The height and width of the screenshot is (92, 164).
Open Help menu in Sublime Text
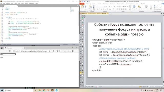(36, 3)
